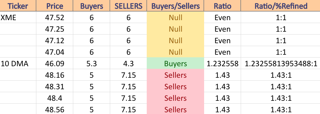Image resolution: width=320 pixels, height=114 pixels.
Task: Select the 10 DMA label cell
Action: click(x=18, y=63)
